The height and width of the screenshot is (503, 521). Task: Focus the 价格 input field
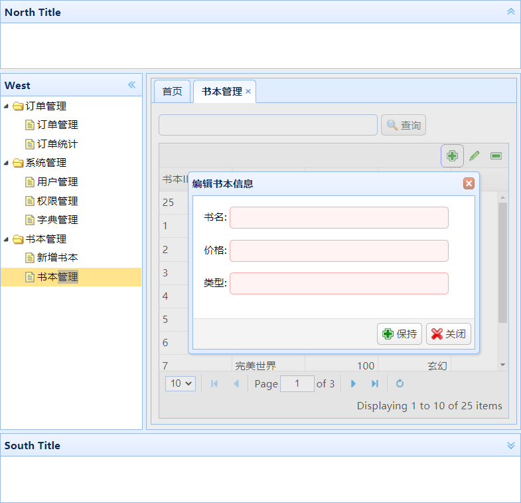tap(339, 251)
